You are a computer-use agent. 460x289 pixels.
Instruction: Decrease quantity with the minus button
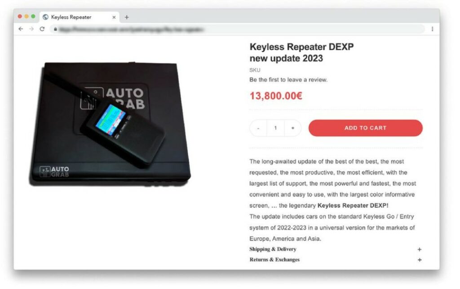(x=258, y=128)
